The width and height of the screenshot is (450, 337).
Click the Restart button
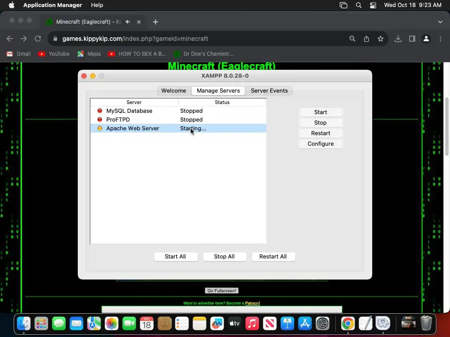coord(320,133)
